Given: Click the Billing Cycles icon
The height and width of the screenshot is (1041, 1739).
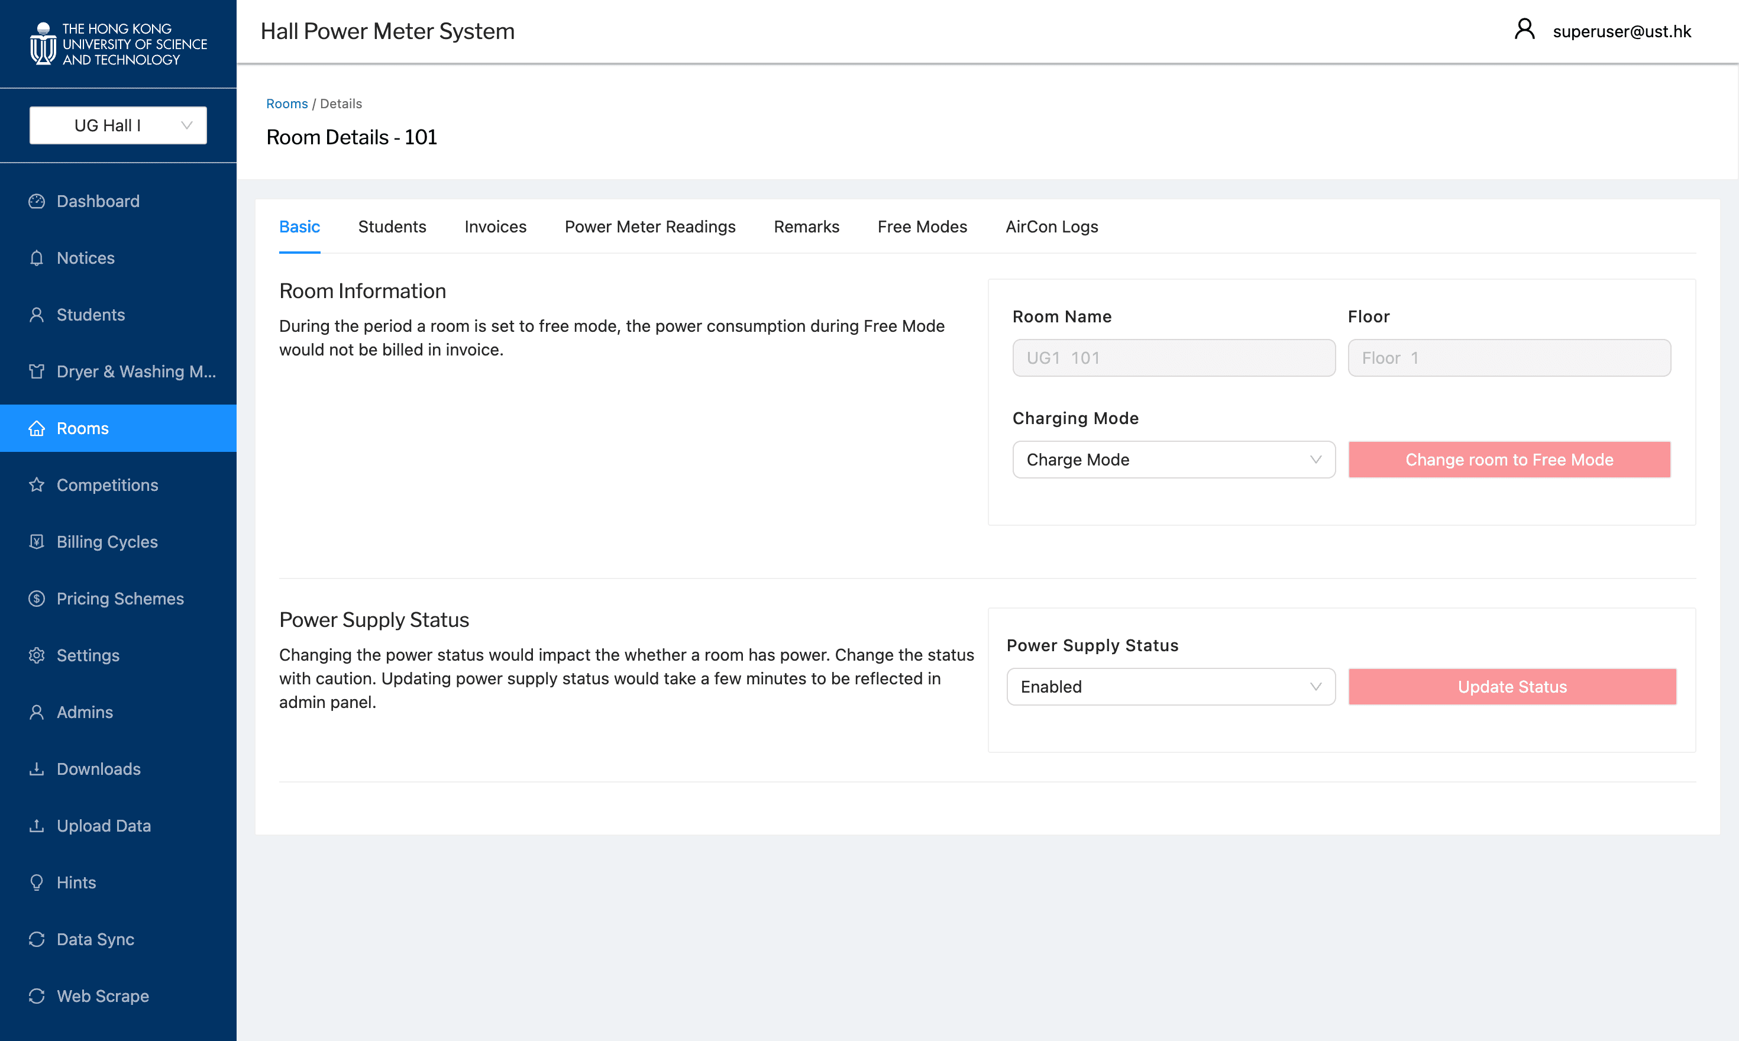Looking at the screenshot, I should [x=37, y=542].
